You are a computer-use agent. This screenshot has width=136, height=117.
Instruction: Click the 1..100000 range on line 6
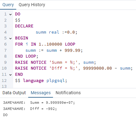click(x=50, y=44)
